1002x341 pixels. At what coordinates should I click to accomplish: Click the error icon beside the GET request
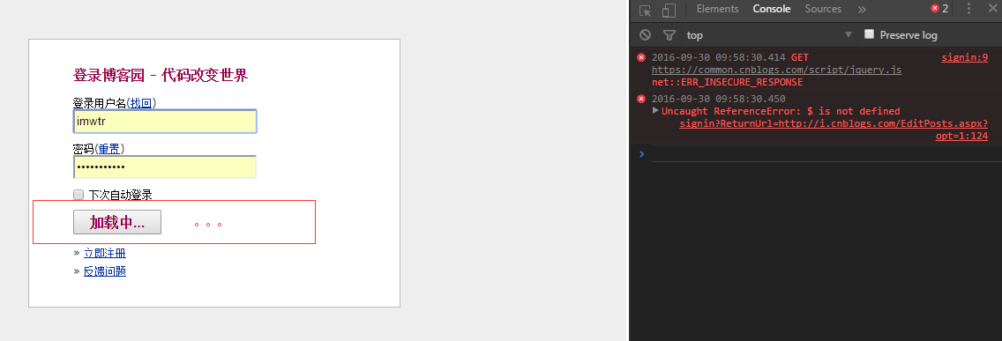pyautogui.click(x=641, y=57)
